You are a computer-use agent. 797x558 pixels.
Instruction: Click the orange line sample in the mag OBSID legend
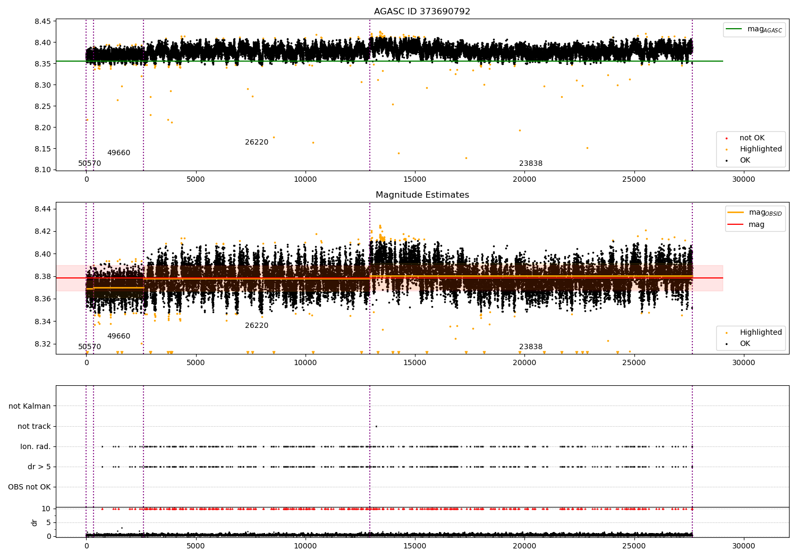point(735,213)
